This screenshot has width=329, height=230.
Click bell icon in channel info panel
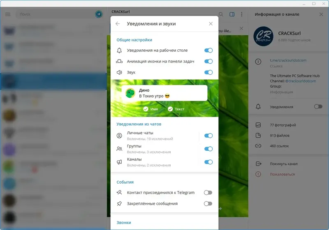258,107
